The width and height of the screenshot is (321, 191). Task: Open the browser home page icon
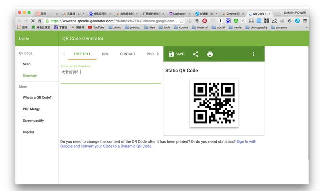tap(40, 21)
